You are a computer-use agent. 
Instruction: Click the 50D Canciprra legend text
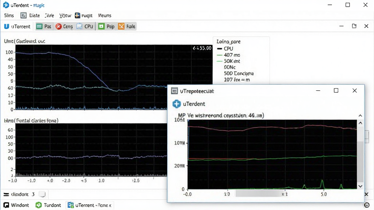238,74
